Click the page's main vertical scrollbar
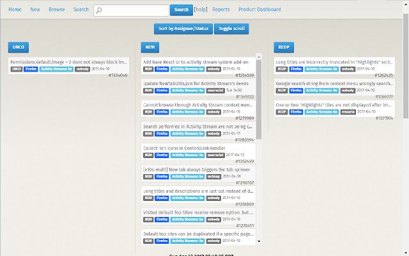The height and width of the screenshot is (256, 409). click(x=406, y=65)
